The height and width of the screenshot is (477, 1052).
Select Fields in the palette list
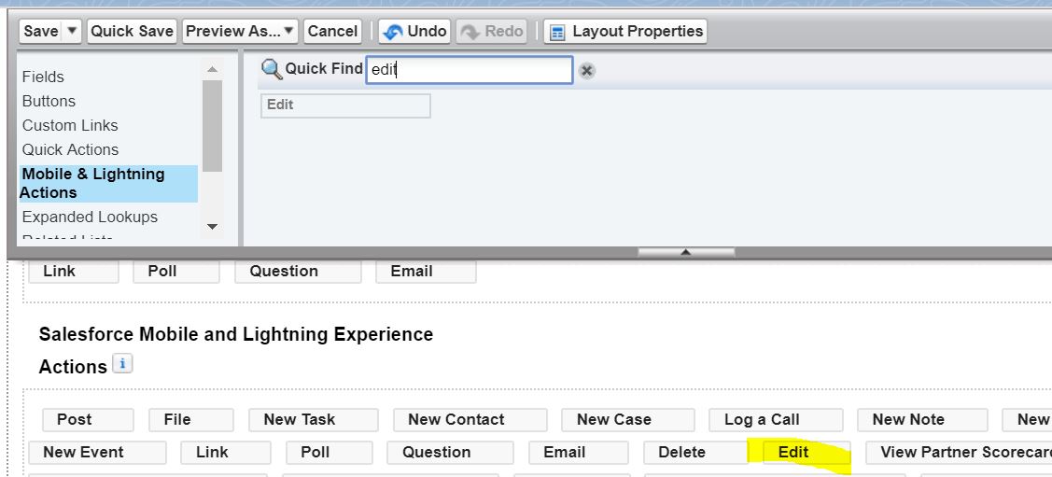[43, 77]
